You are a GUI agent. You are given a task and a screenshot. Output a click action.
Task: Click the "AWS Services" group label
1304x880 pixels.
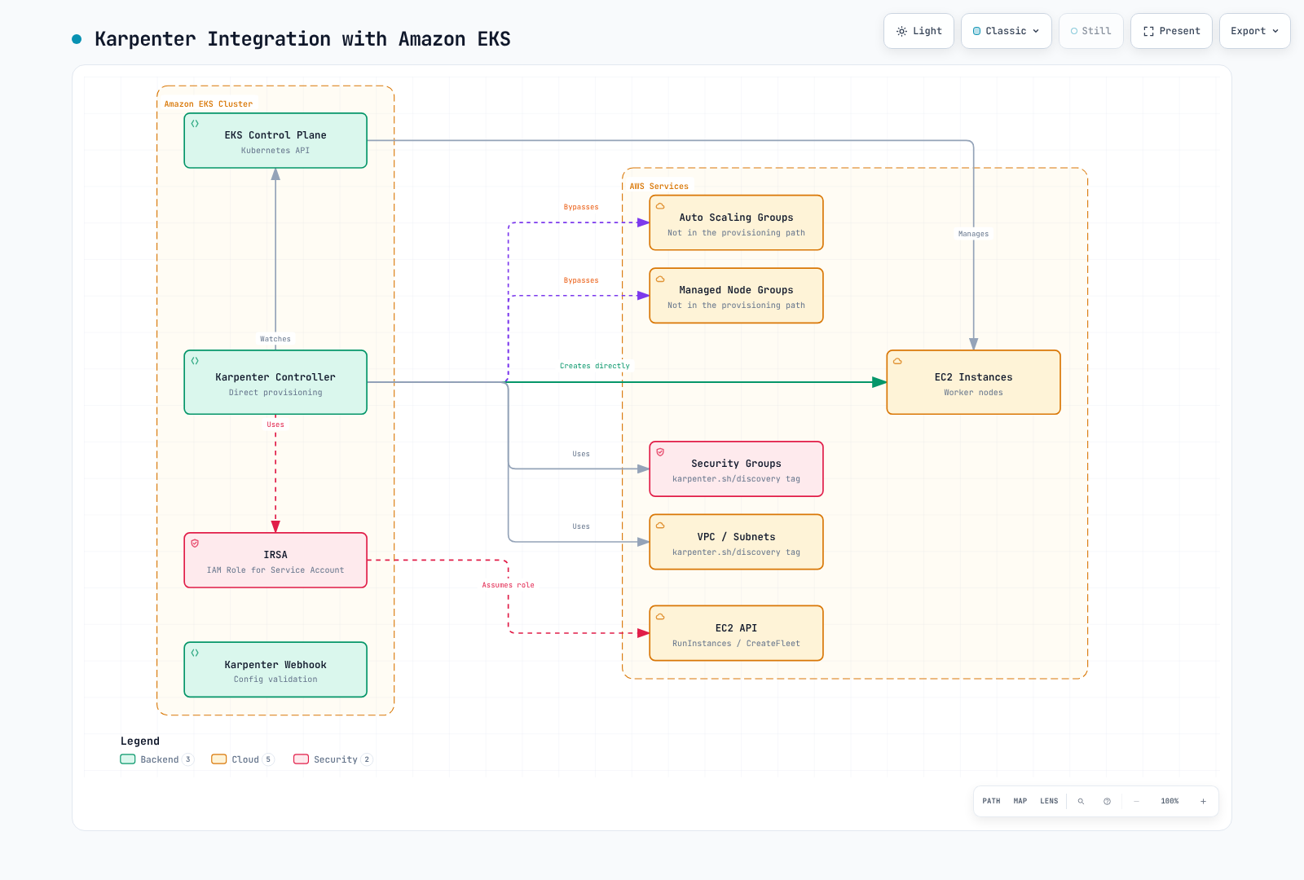tap(659, 187)
